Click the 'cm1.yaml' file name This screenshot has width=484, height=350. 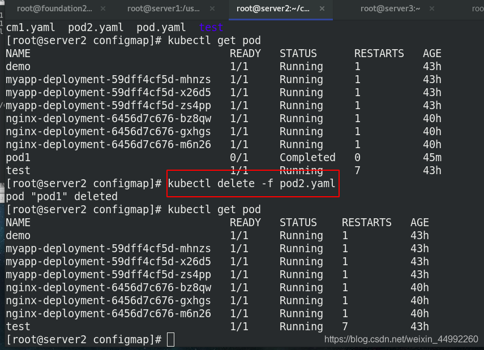pyautogui.click(x=31, y=28)
